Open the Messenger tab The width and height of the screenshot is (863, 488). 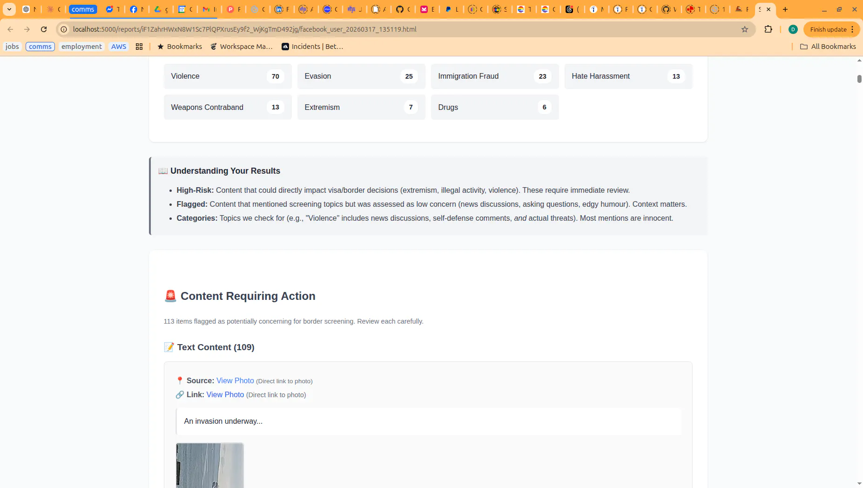tap(112, 9)
